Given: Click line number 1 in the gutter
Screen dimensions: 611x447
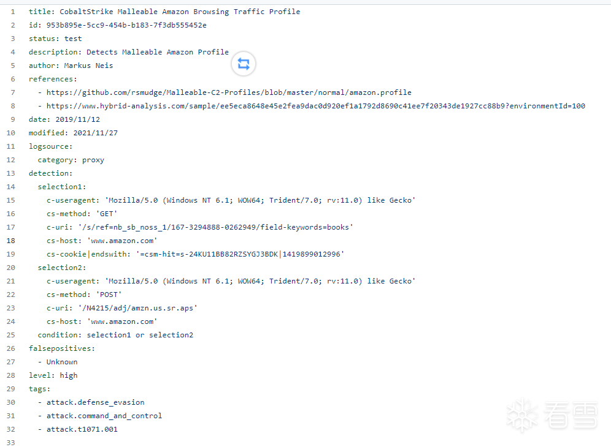Looking at the screenshot, I should pyautogui.click(x=13, y=12).
